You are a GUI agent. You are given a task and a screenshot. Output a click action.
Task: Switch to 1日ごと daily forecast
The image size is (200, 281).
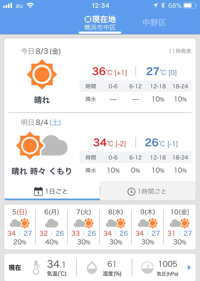(x=52, y=191)
